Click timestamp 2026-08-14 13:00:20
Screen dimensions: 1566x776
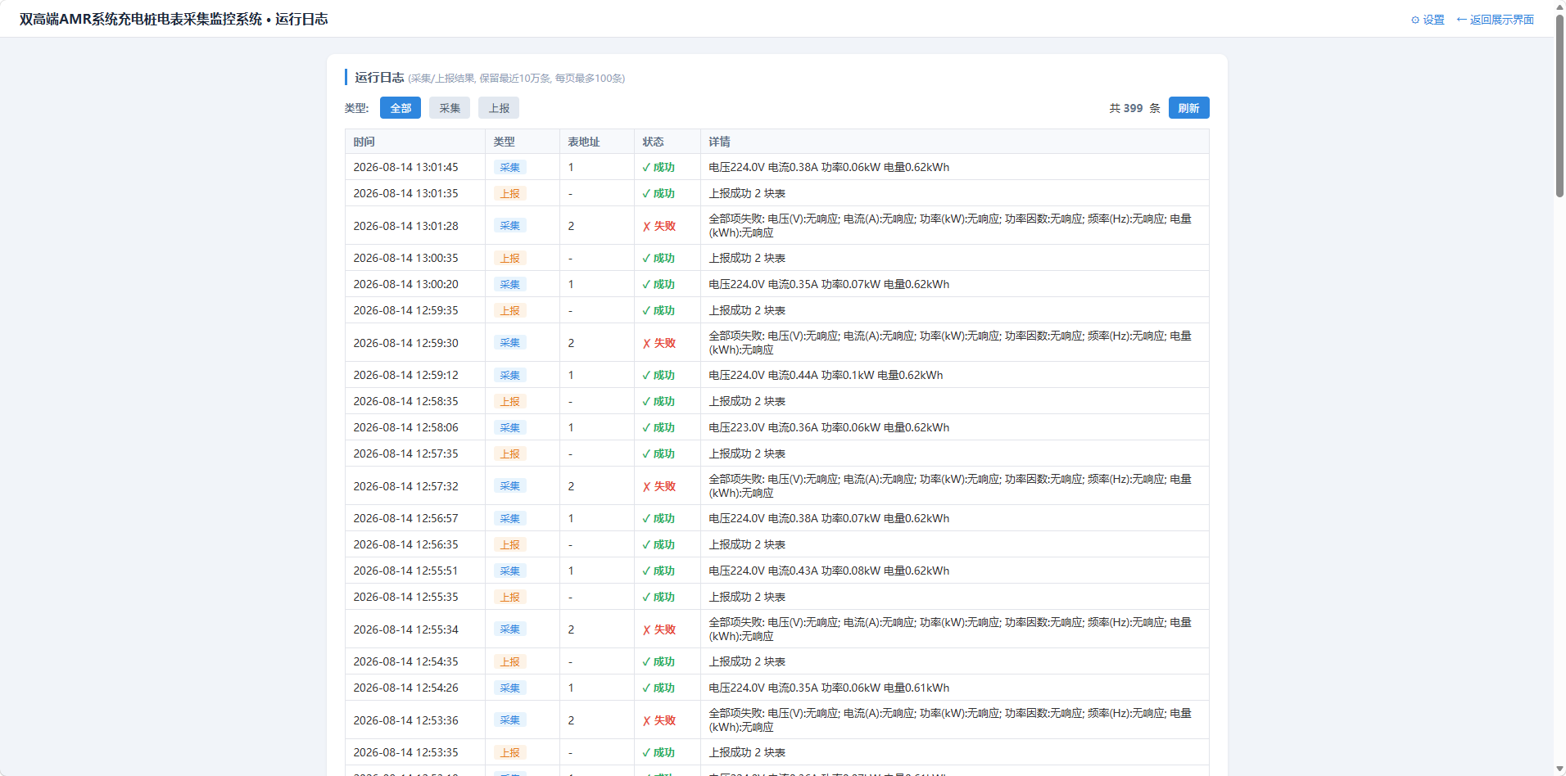pyautogui.click(x=406, y=284)
